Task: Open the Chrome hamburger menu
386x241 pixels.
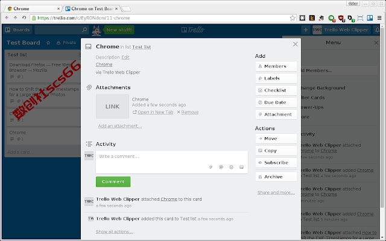Action: click(x=379, y=18)
